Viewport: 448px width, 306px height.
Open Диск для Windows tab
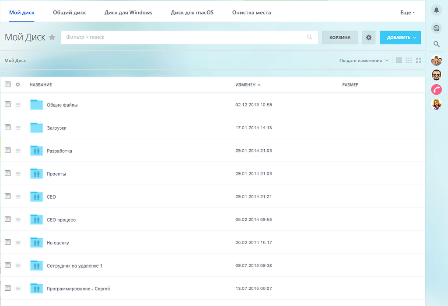[x=128, y=13]
